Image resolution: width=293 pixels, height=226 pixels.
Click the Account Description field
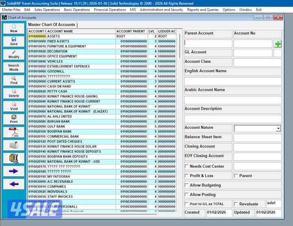tap(233, 119)
